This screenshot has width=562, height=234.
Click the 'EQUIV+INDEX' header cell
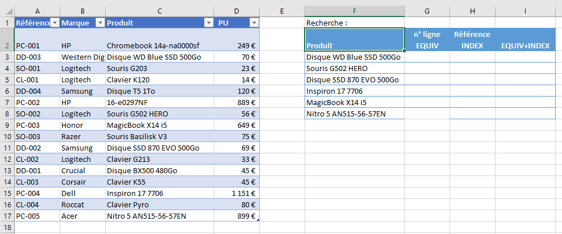[x=525, y=40]
